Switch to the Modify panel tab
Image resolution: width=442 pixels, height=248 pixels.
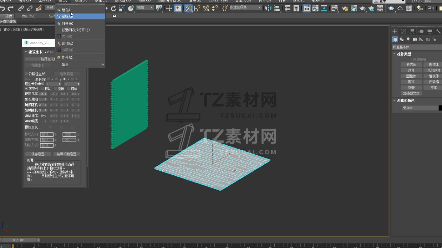click(x=403, y=32)
